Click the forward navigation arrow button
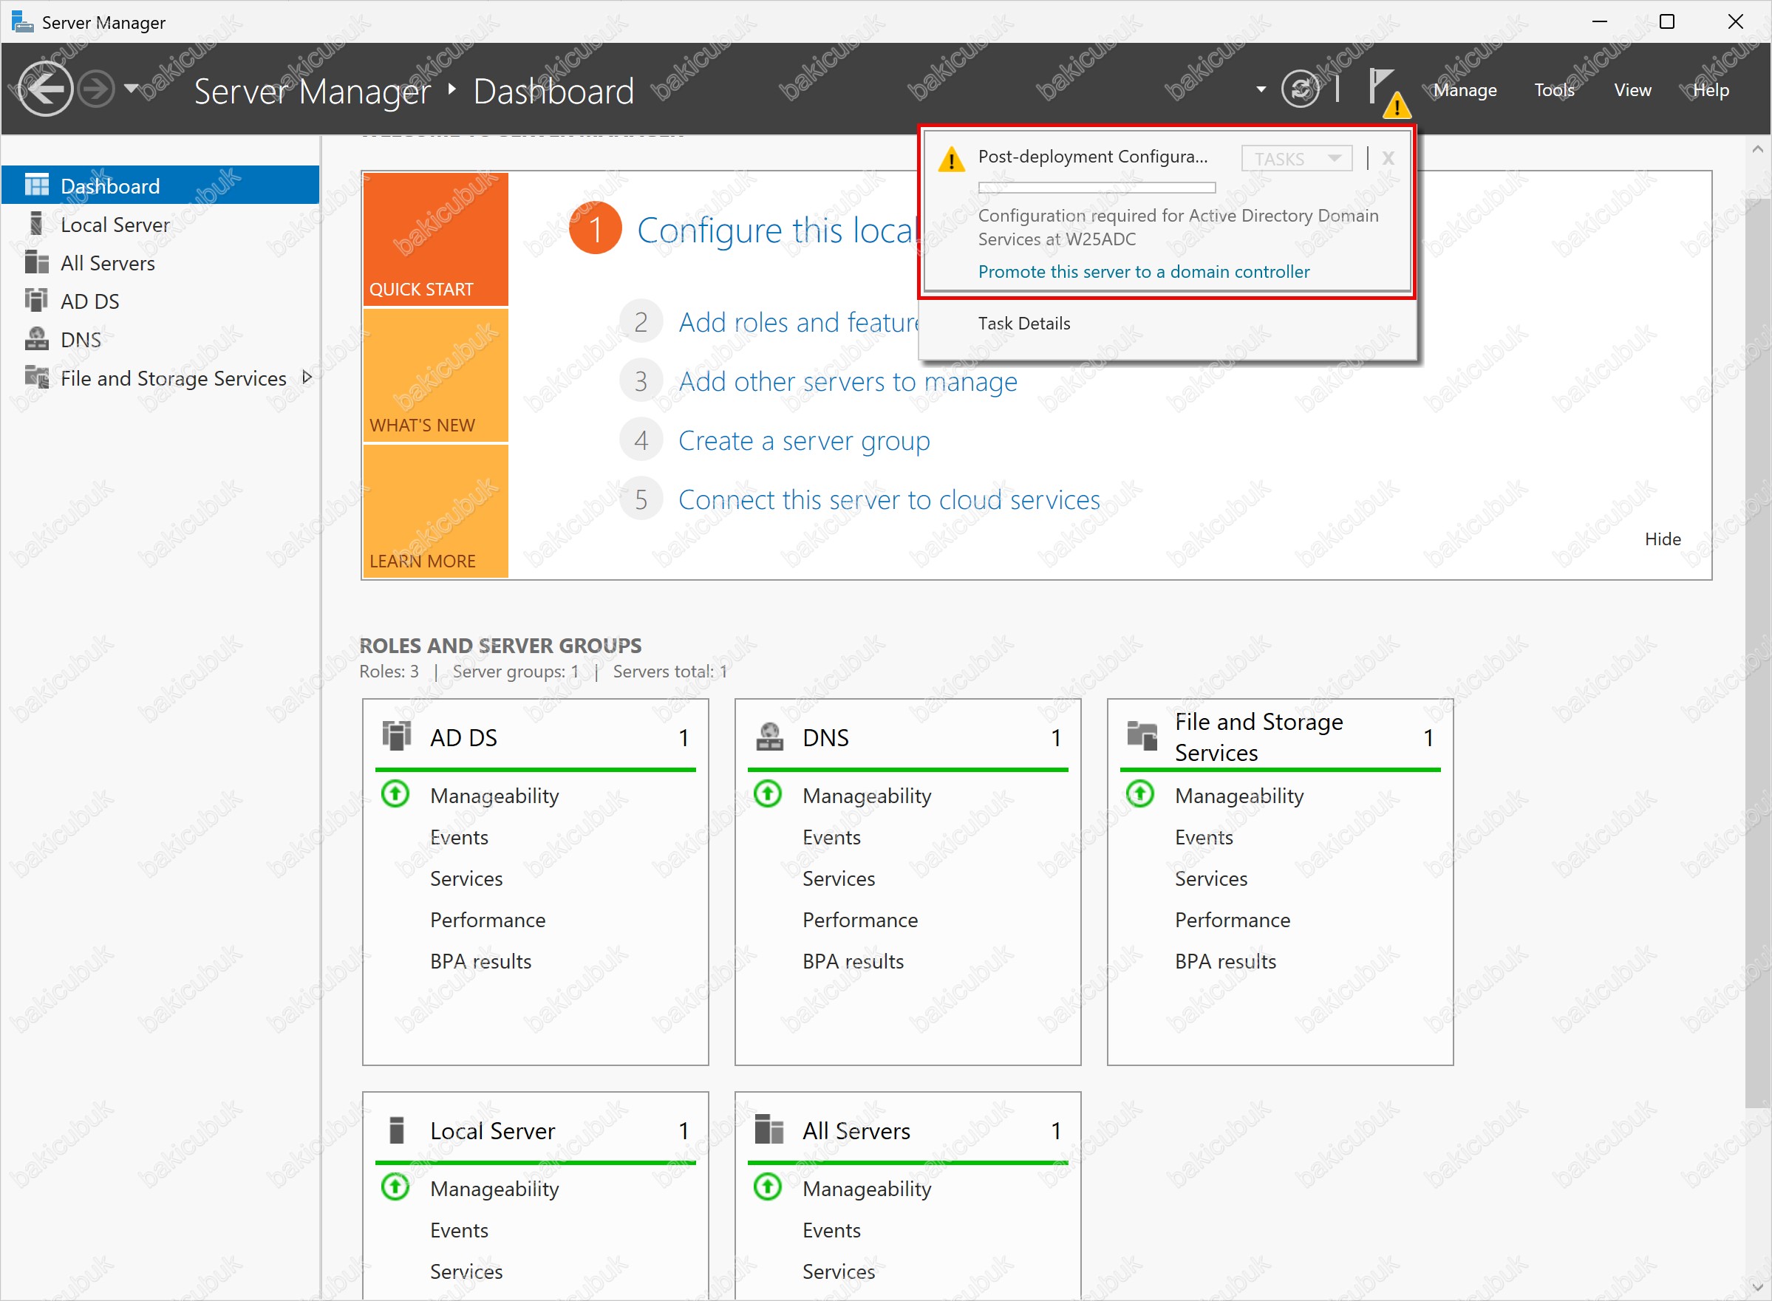The image size is (1772, 1301). 98,89
